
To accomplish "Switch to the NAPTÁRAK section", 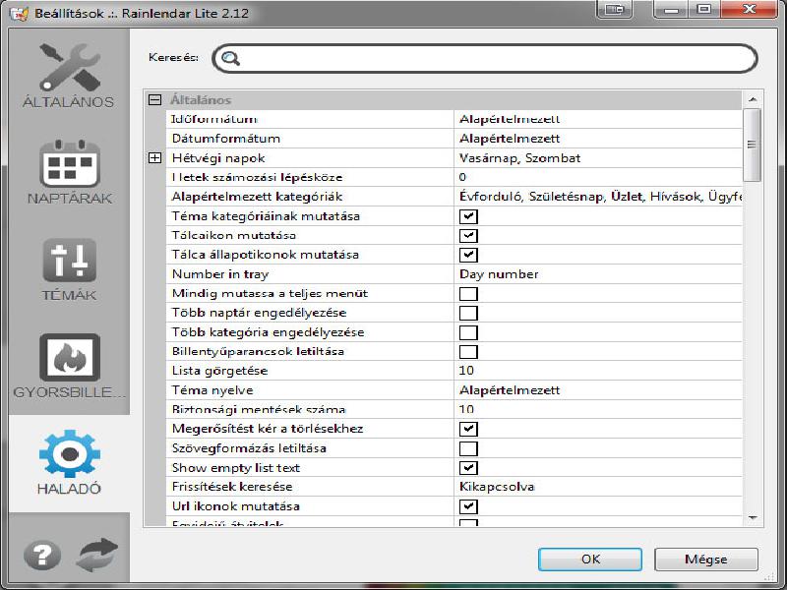I will [x=69, y=172].
